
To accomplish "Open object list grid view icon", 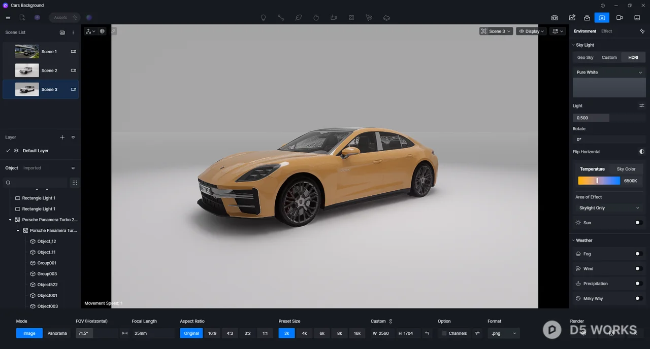I will click(75, 183).
